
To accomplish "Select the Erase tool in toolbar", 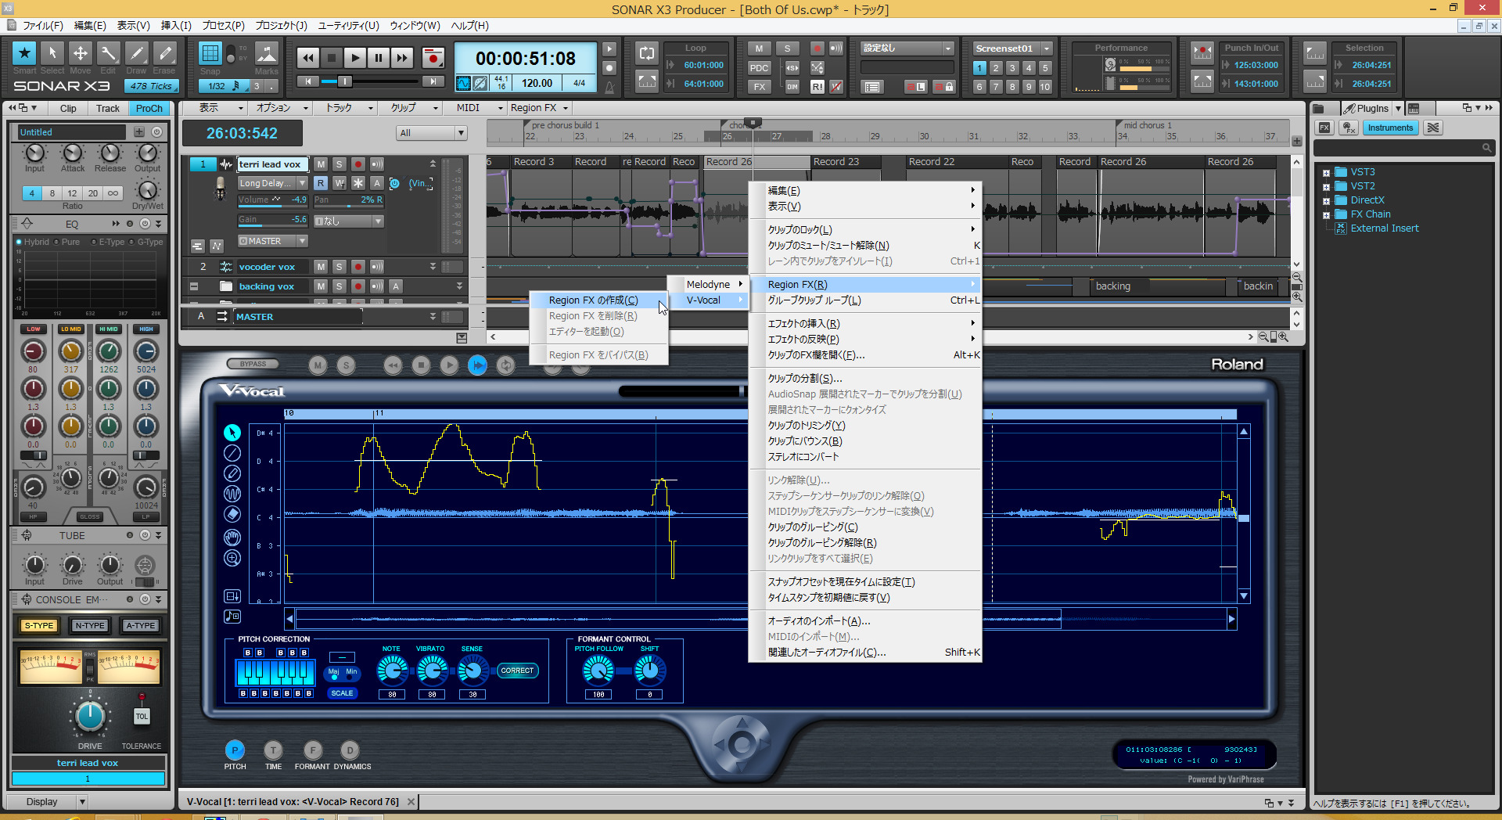I will 164,53.
